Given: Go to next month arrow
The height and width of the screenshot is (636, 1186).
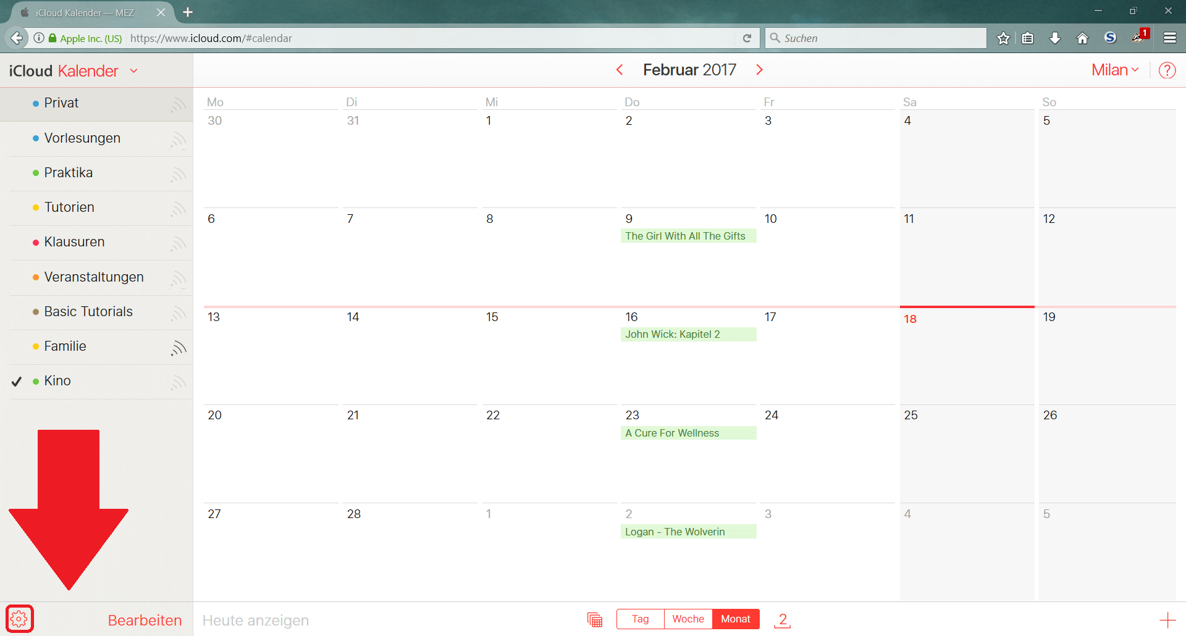Looking at the screenshot, I should click(759, 70).
